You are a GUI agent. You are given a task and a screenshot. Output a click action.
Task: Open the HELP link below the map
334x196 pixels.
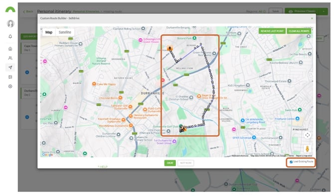pos(103,167)
